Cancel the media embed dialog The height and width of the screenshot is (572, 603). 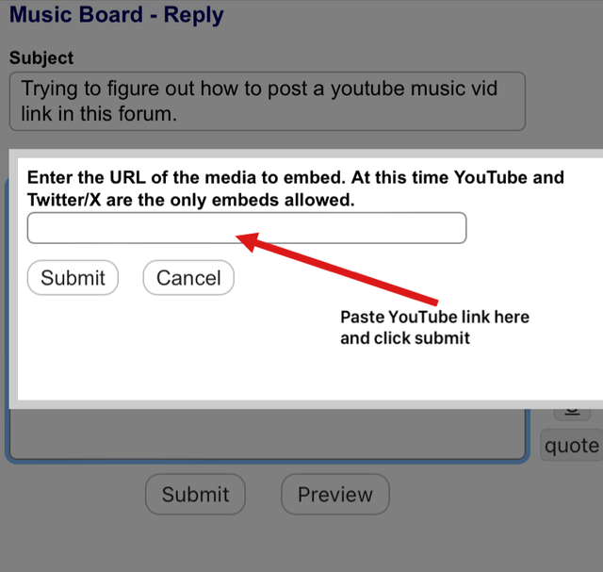pos(188,278)
